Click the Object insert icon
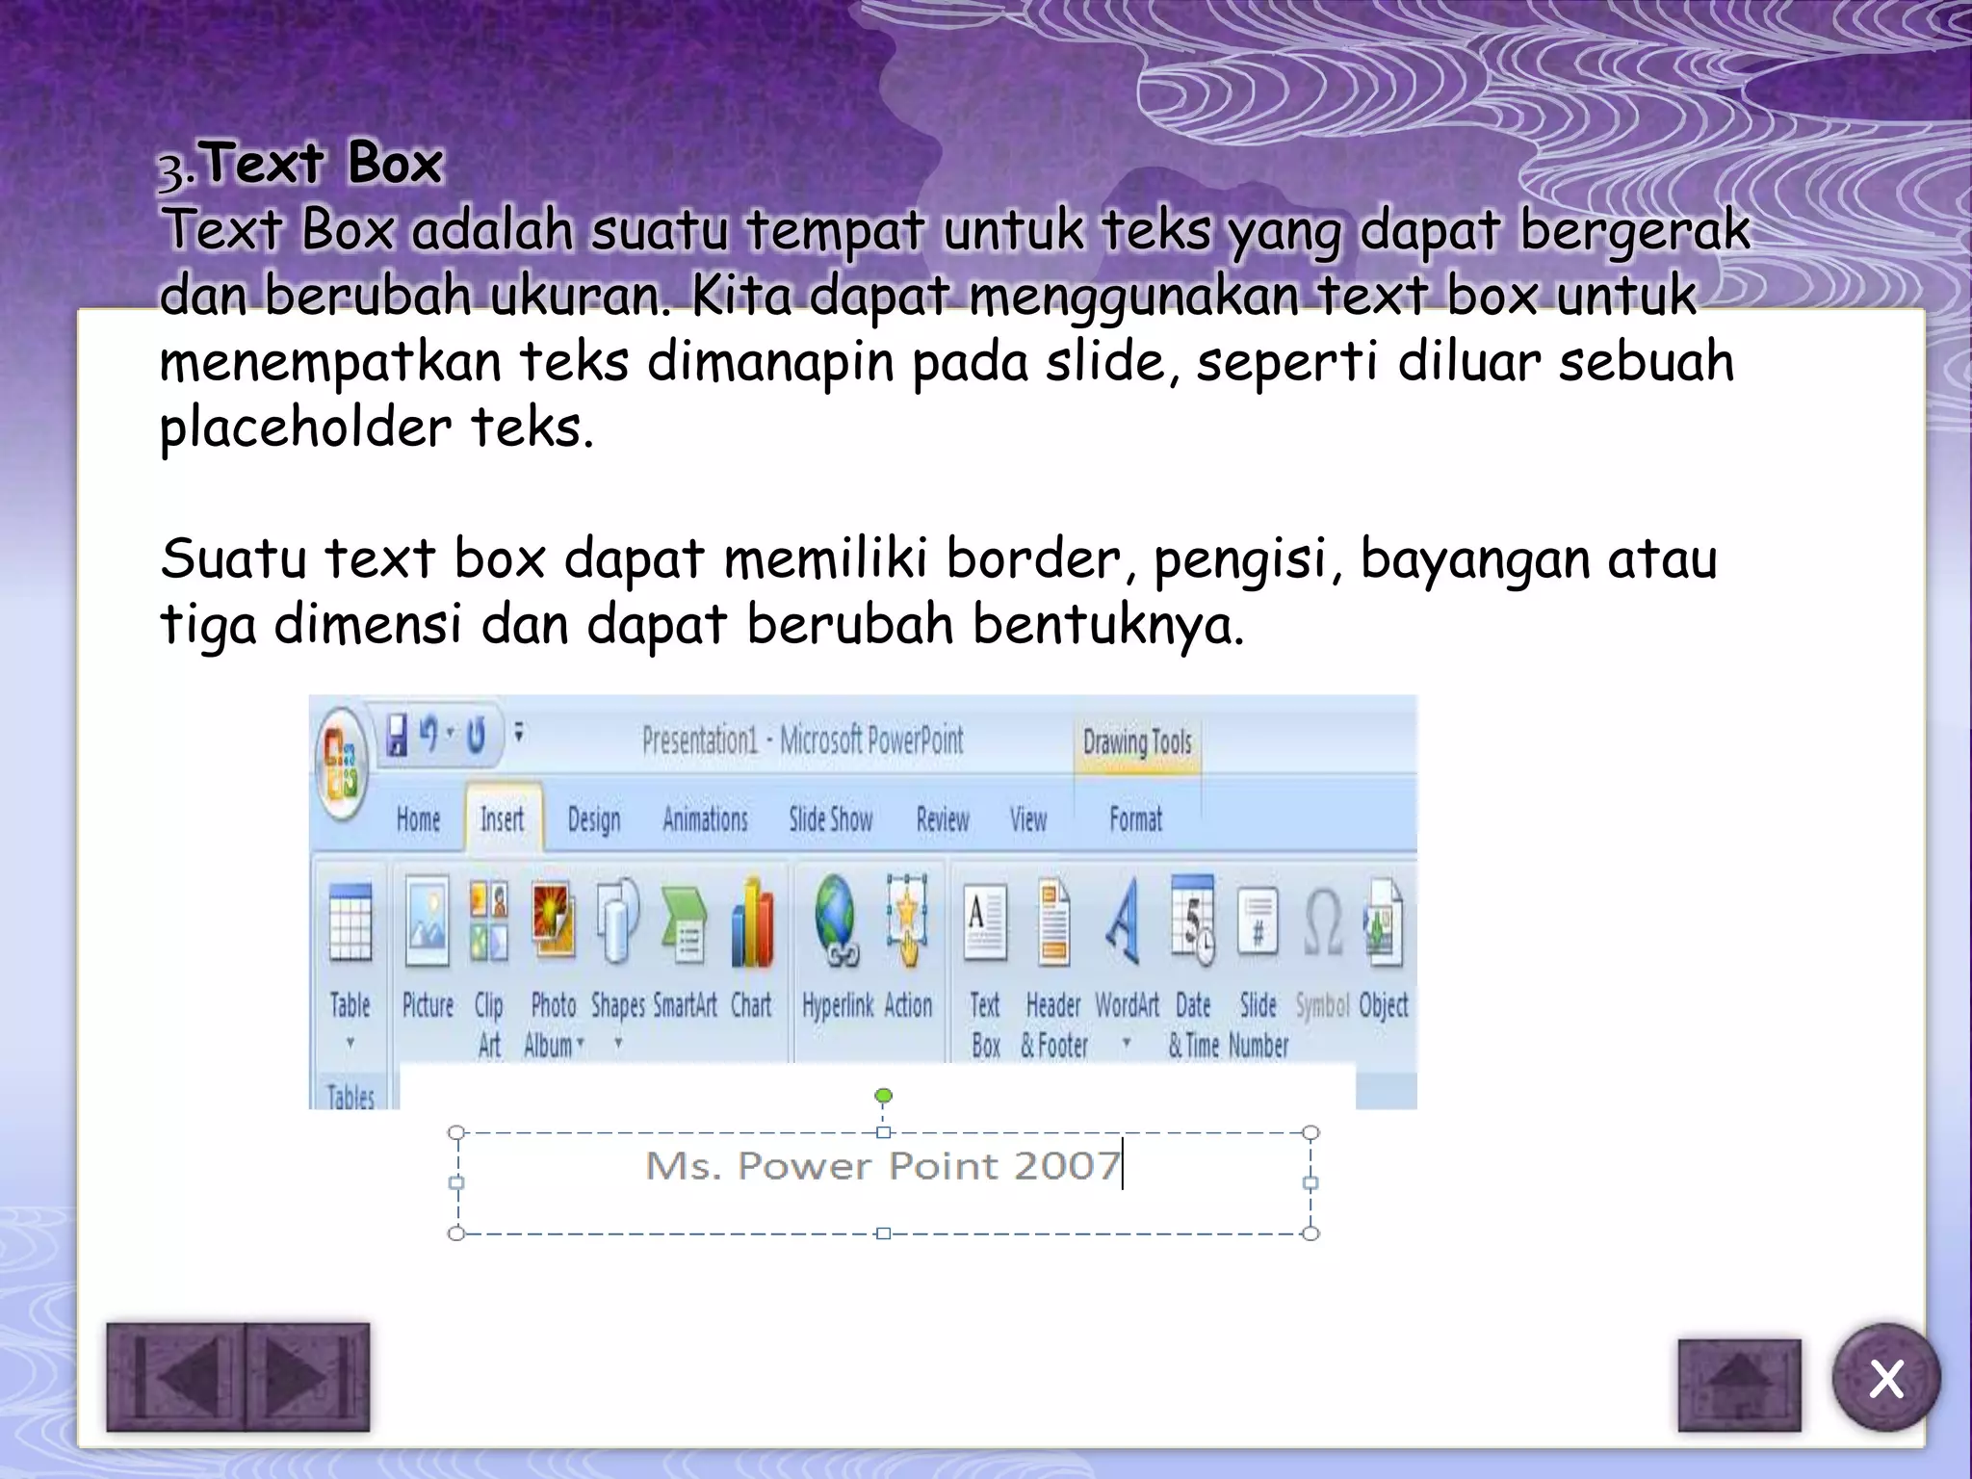This screenshot has width=1972, height=1479. tap(1383, 922)
